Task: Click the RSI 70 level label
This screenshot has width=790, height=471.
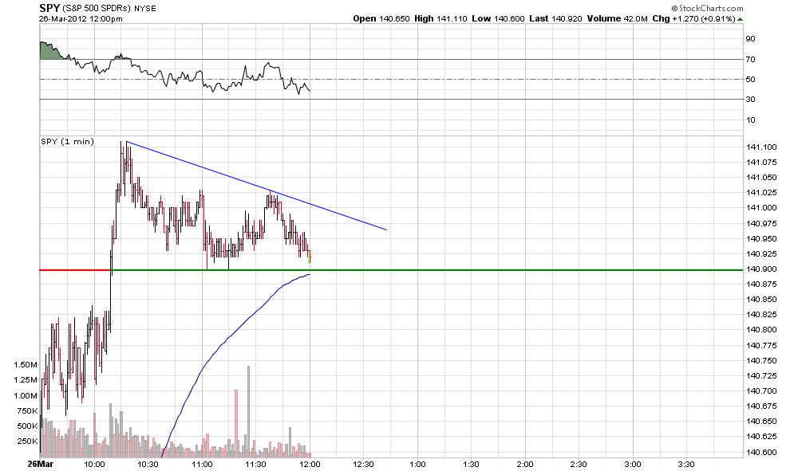Action: click(x=750, y=60)
